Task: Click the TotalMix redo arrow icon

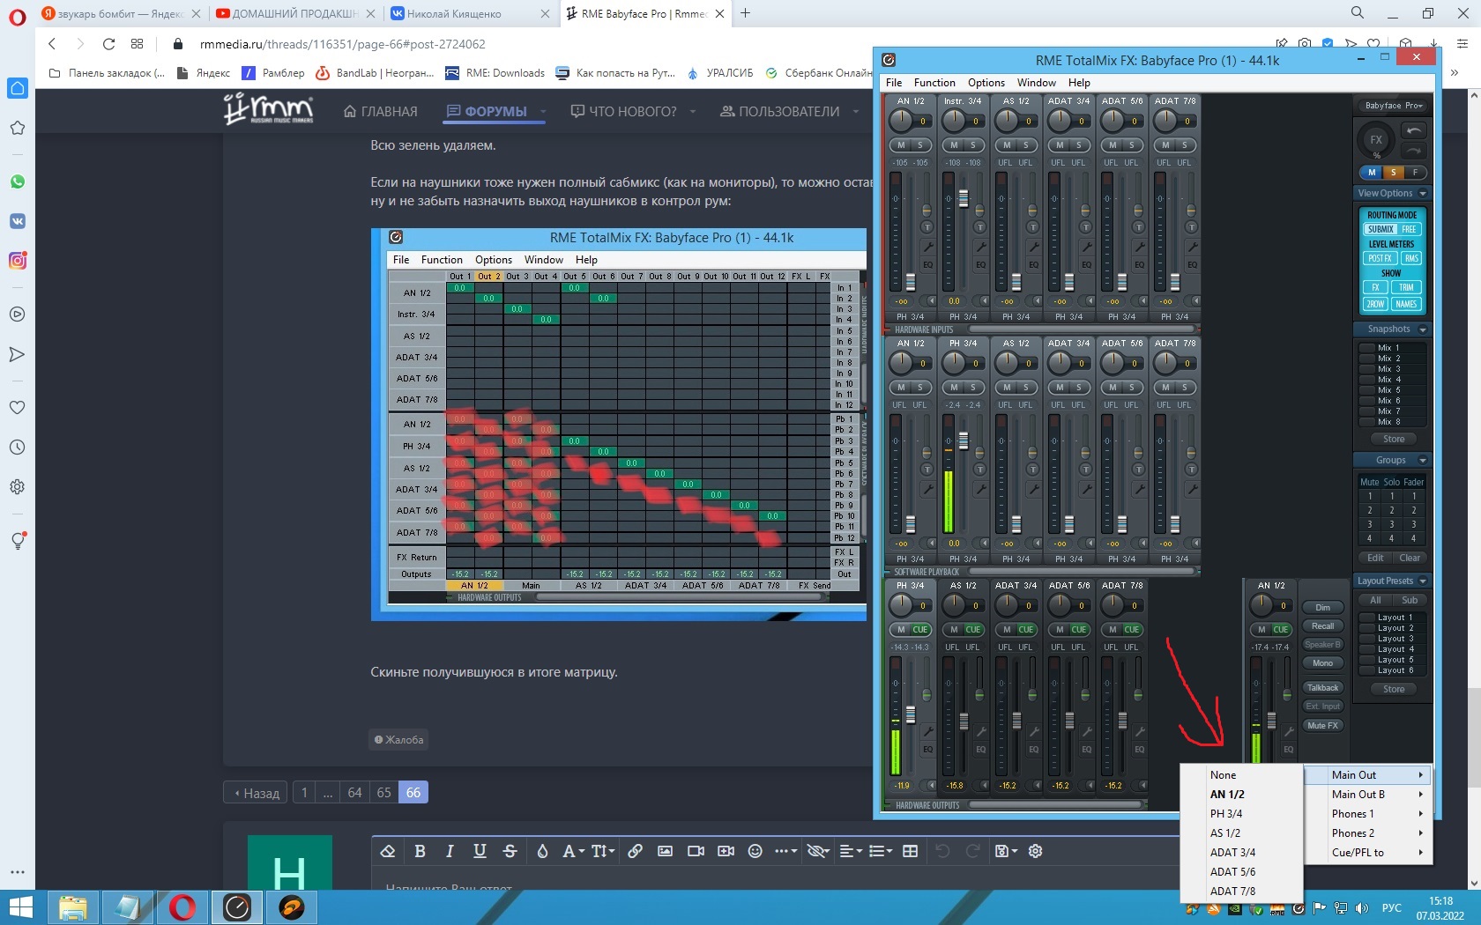Action: click(x=1414, y=150)
